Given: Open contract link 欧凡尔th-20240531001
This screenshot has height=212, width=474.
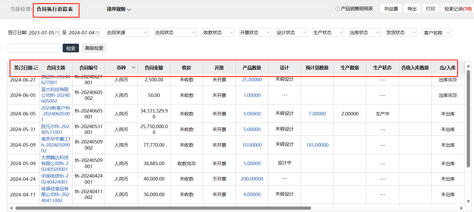Looking at the screenshot, I should tap(56, 129).
